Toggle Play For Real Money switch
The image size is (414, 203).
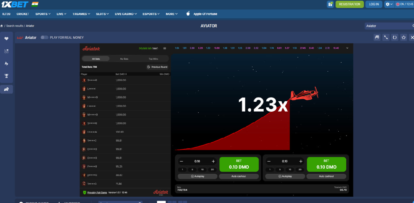[45, 37]
